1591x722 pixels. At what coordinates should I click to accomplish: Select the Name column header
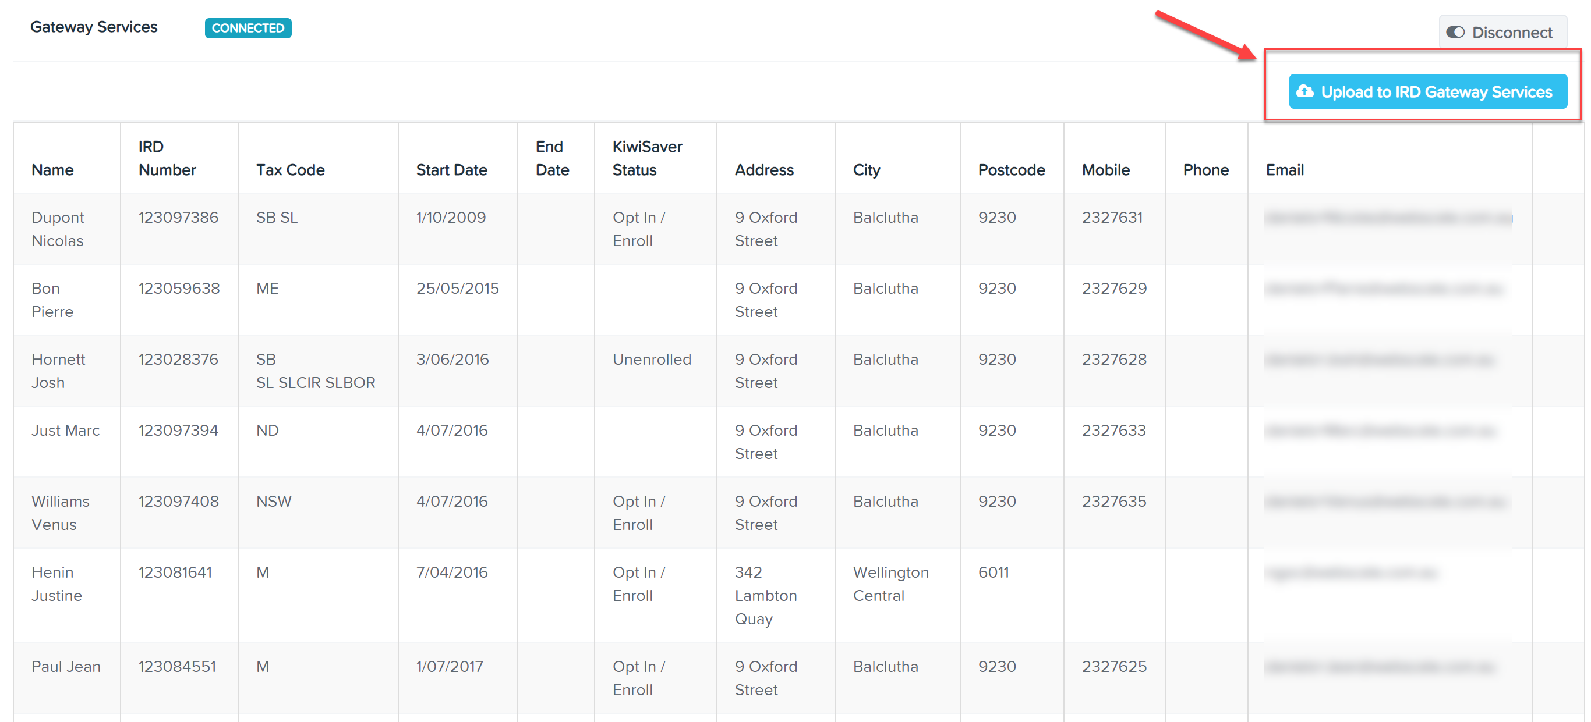tap(52, 170)
